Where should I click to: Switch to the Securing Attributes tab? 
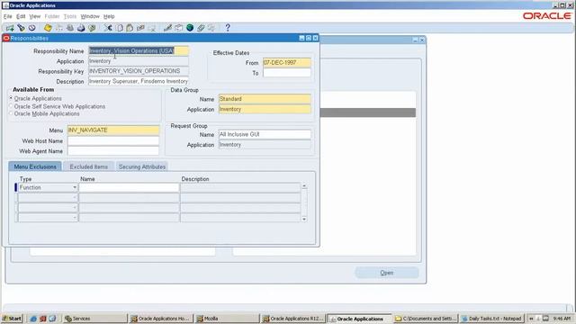point(142,166)
